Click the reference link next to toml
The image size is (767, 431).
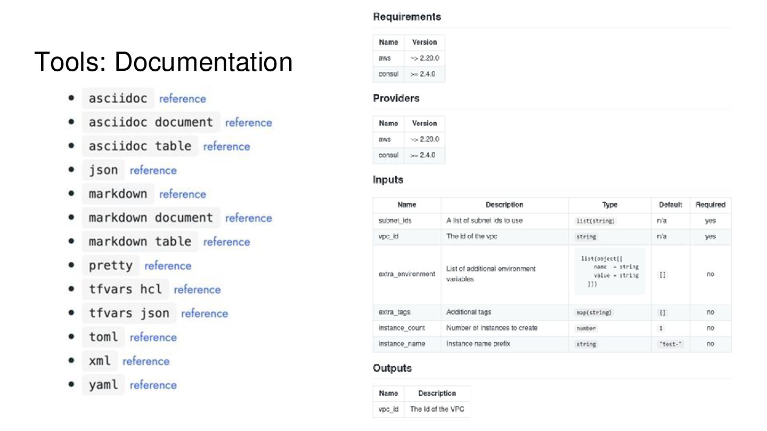(153, 338)
